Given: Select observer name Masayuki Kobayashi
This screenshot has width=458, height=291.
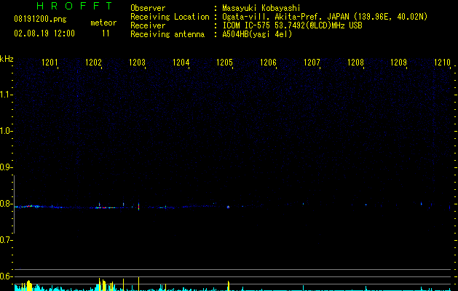Looking at the screenshot, I should tap(261, 8).
